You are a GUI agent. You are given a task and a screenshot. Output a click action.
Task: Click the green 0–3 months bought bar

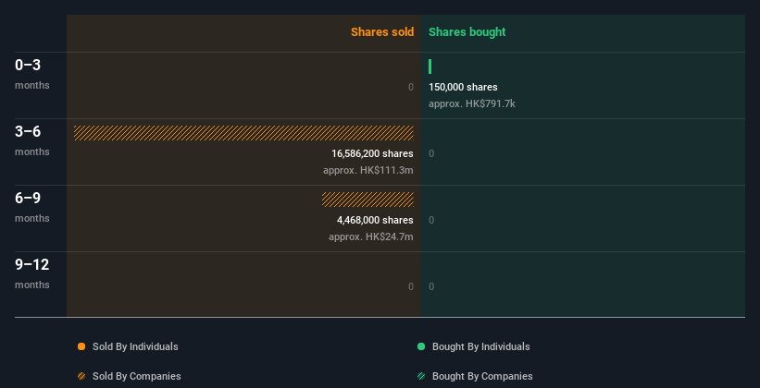click(430, 67)
